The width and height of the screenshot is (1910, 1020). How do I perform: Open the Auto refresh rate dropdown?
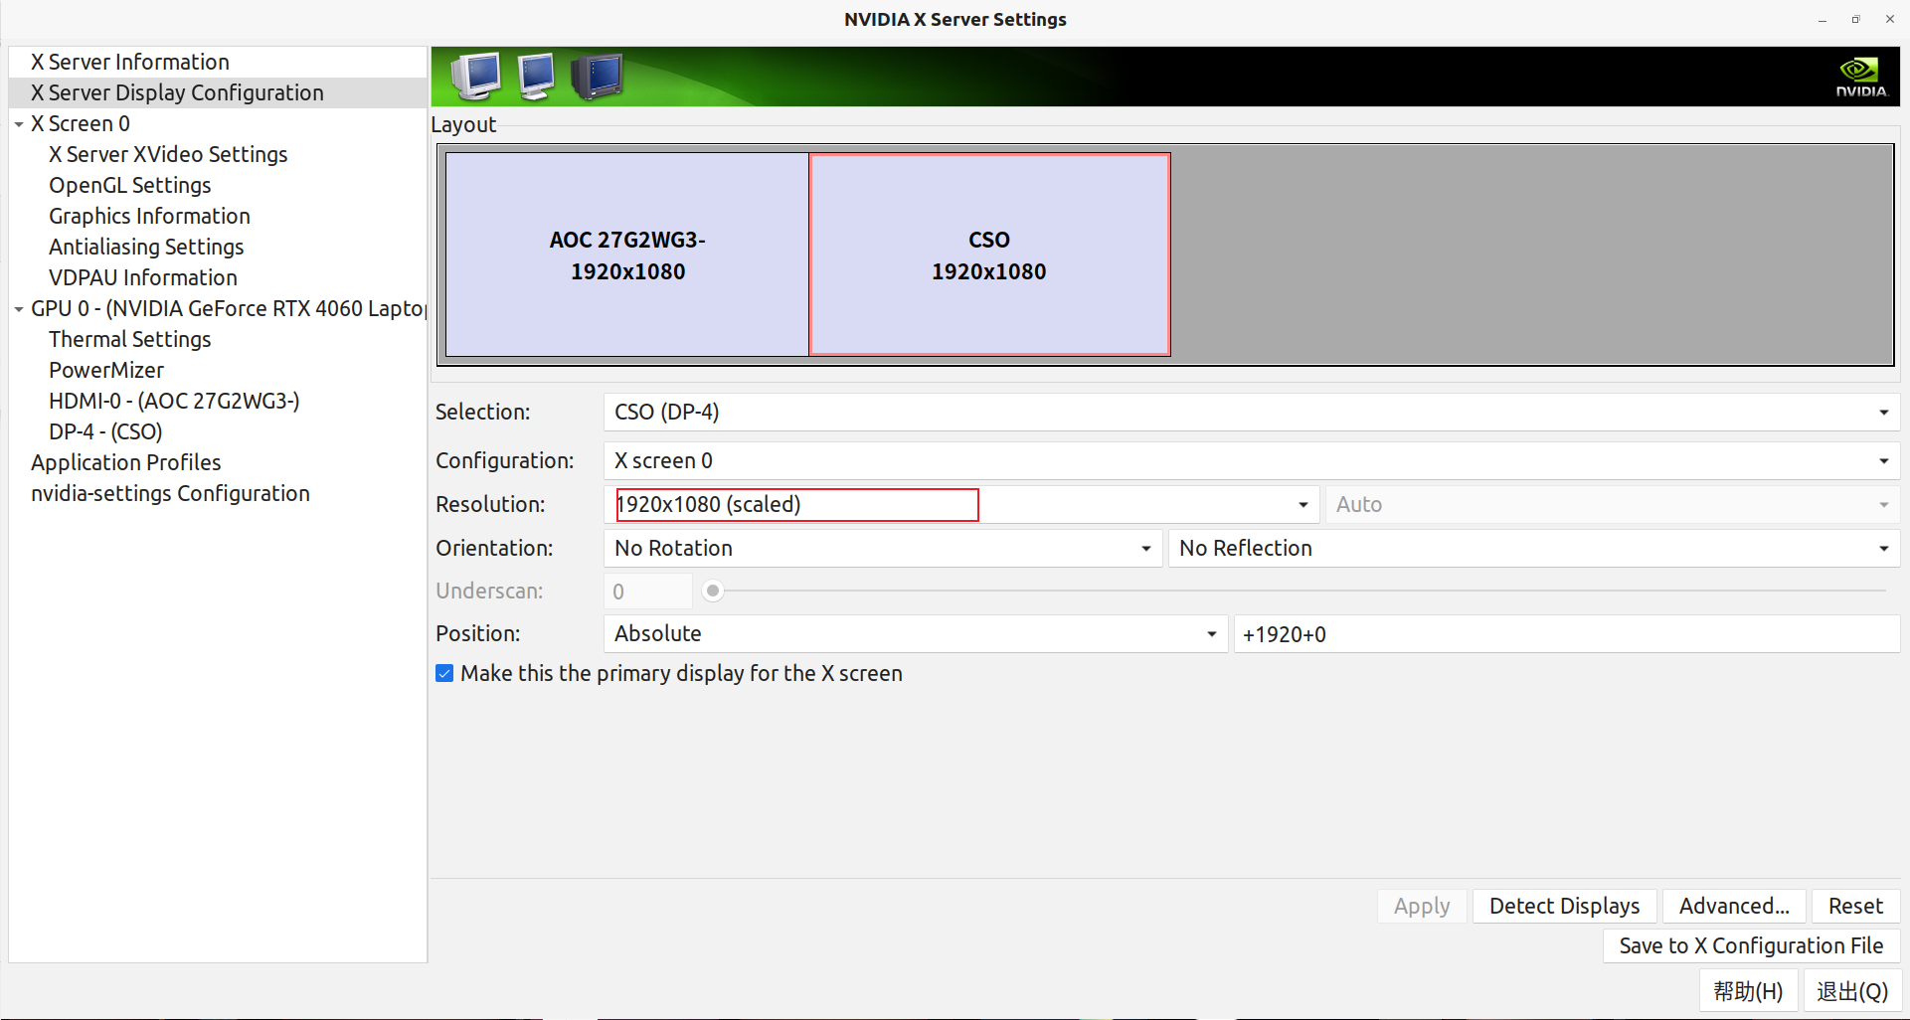point(1612,504)
